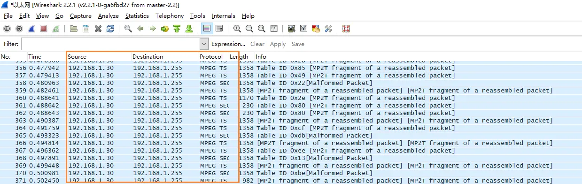Restart the current capture (green fin icon)
The width and height of the screenshot is (582, 184).
[x=56, y=29]
